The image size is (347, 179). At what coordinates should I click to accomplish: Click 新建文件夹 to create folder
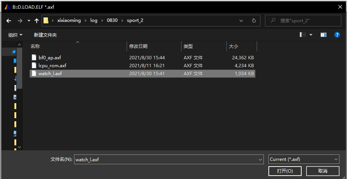coord(45,35)
